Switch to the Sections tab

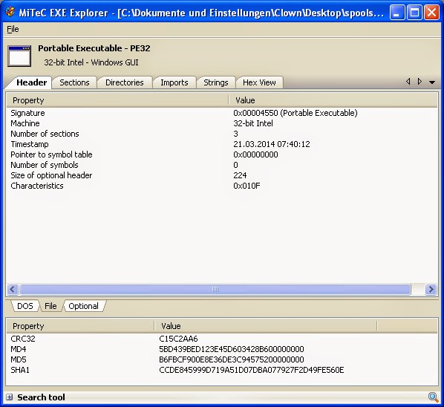tap(74, 82)
